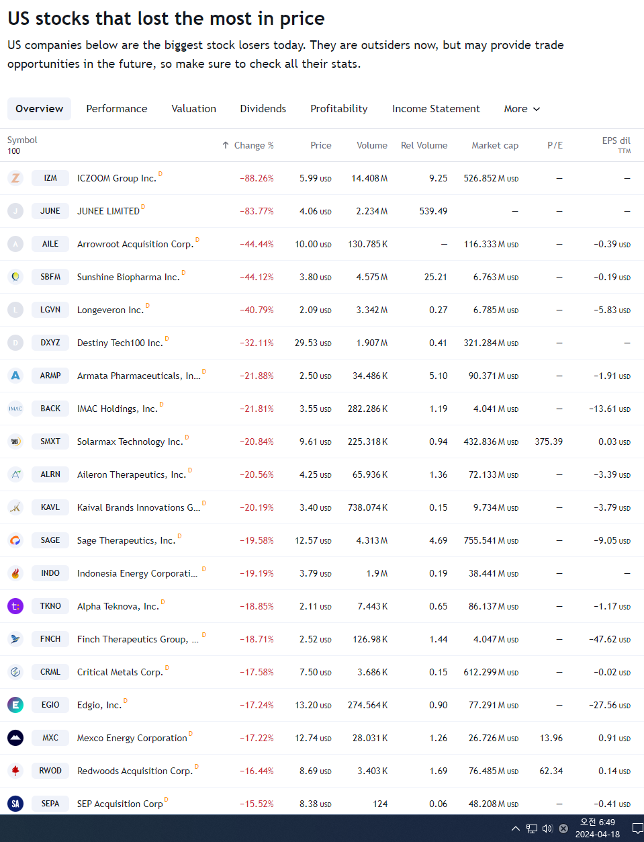
Task: Click the 539.49 relative volume value
Action: 433,211
